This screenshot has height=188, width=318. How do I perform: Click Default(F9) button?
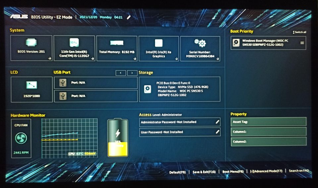178,172
